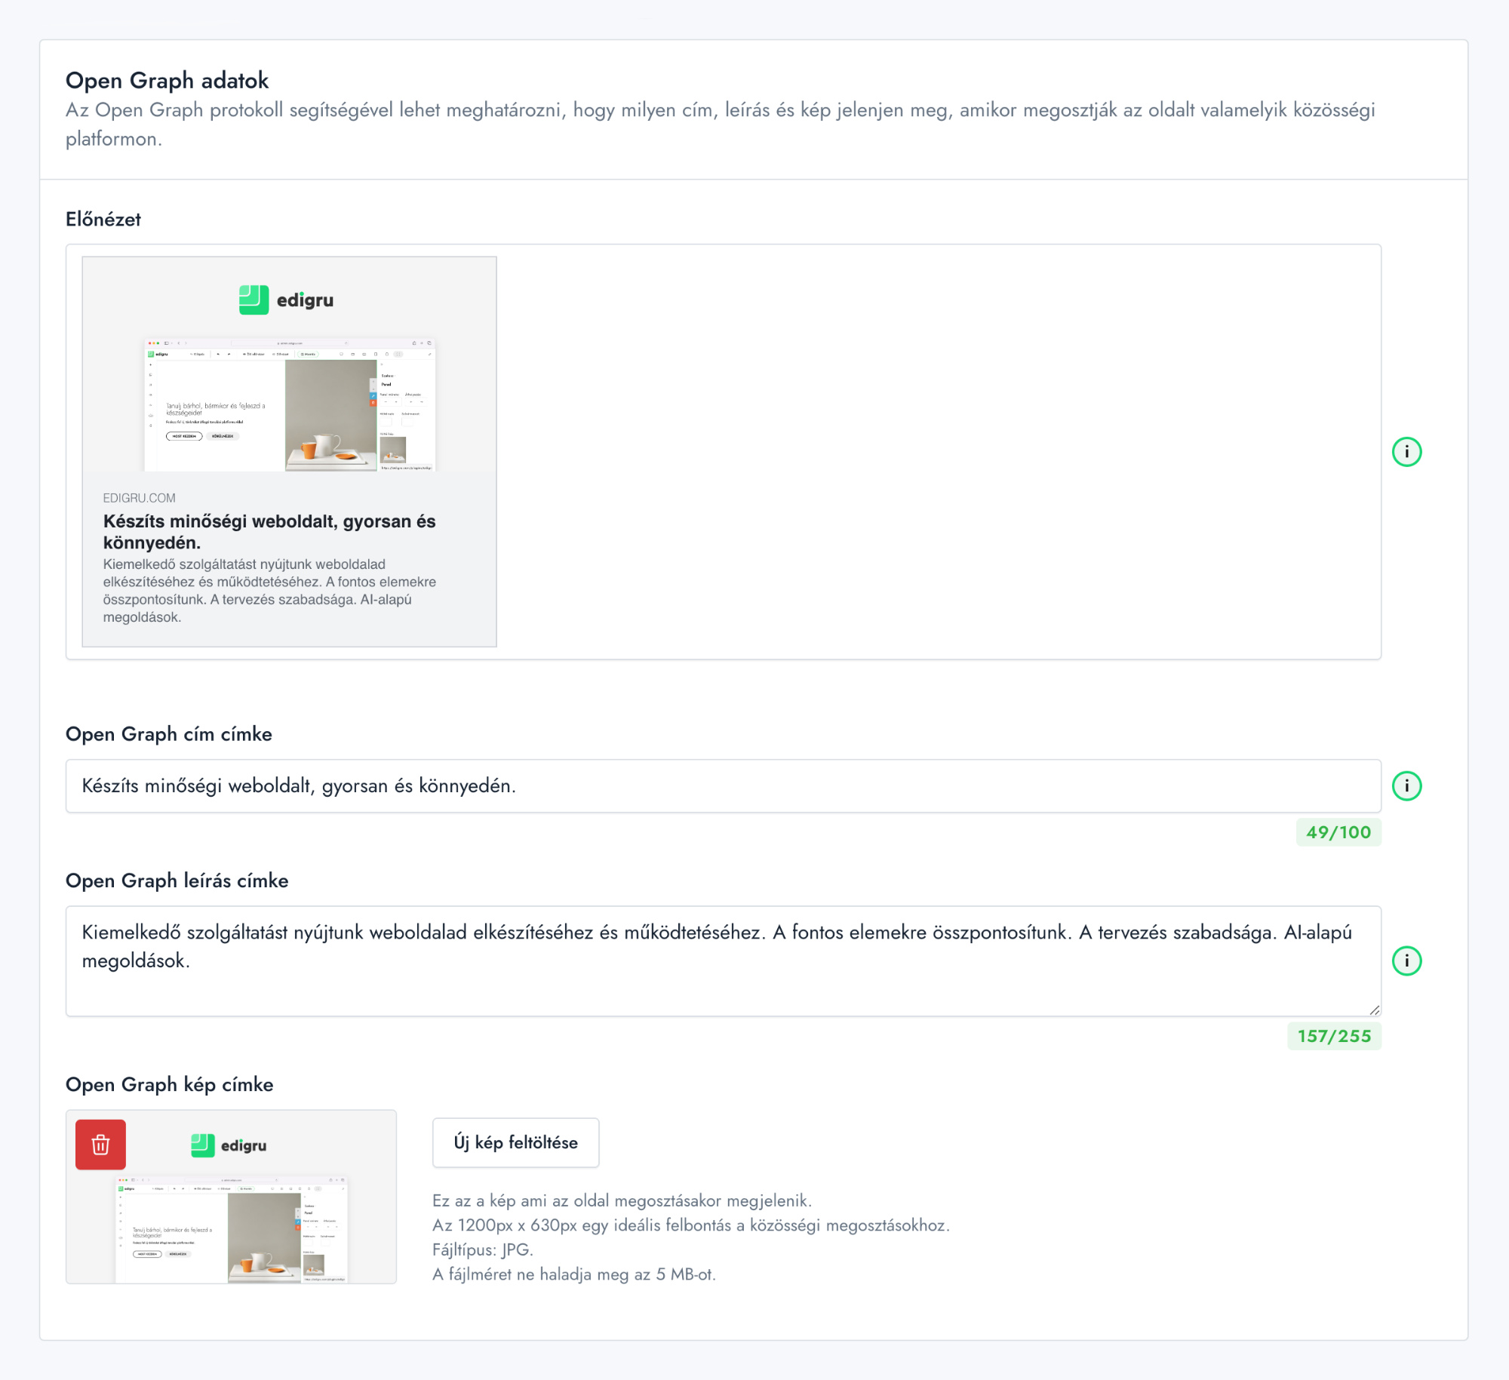Click the EDIGRU.COM domain text in preview

140,498
